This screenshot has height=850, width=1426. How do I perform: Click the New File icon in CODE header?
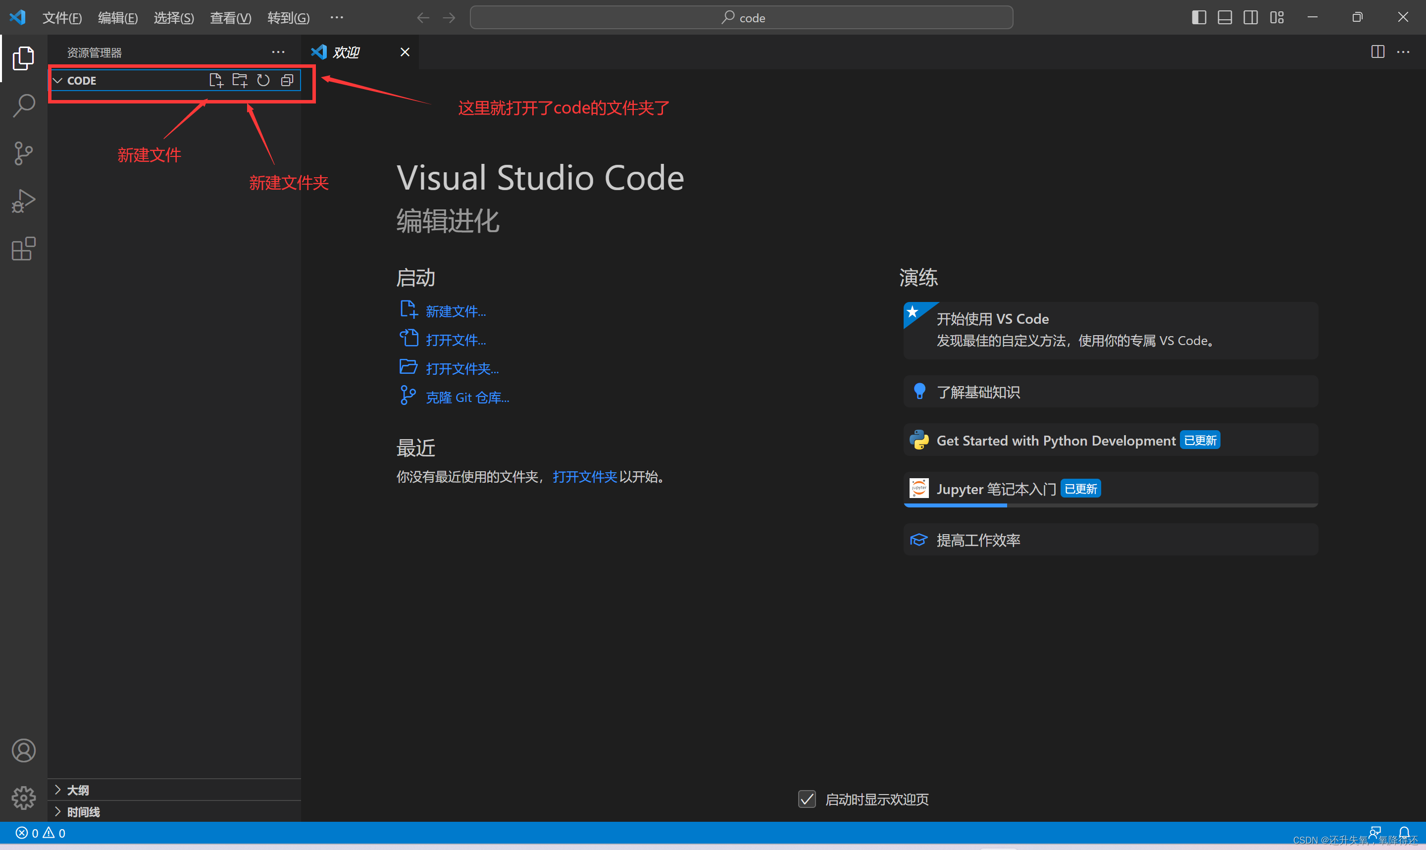(216, 81)
